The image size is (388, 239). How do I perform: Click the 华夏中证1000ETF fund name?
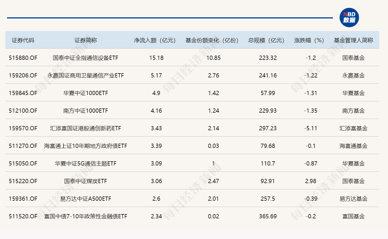click(x=85, y=93)
